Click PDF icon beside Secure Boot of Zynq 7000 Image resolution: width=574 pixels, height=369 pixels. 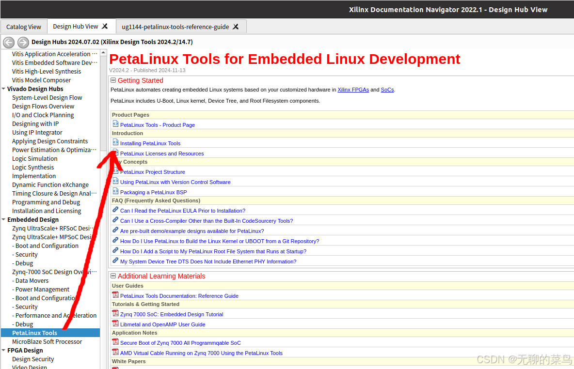coord(115,341)
